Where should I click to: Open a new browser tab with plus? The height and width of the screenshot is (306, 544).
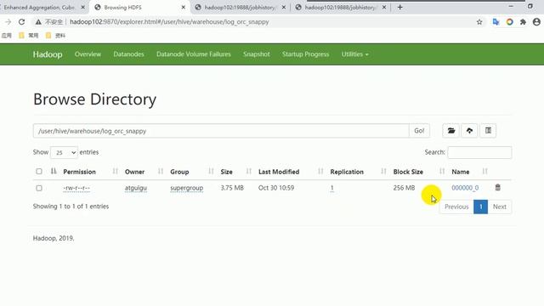click(400, 7)
